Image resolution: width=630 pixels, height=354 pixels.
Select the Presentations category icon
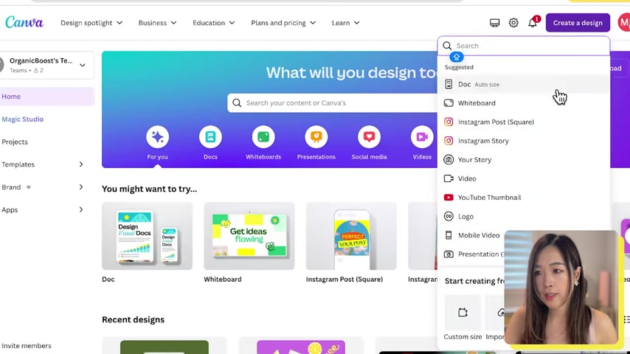point(316,137)
